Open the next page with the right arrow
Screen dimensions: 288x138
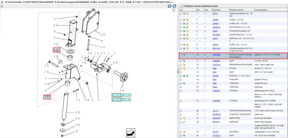(x=174, y=6)
